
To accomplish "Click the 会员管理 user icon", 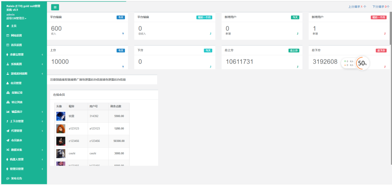I will 8,83.
